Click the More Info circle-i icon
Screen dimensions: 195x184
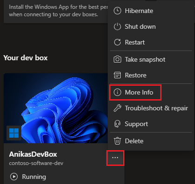117,92
